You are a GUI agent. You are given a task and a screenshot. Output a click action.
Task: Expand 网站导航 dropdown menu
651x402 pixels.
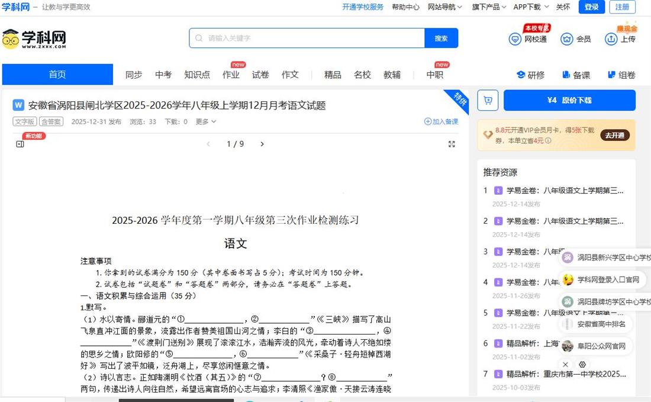(445, 7)
